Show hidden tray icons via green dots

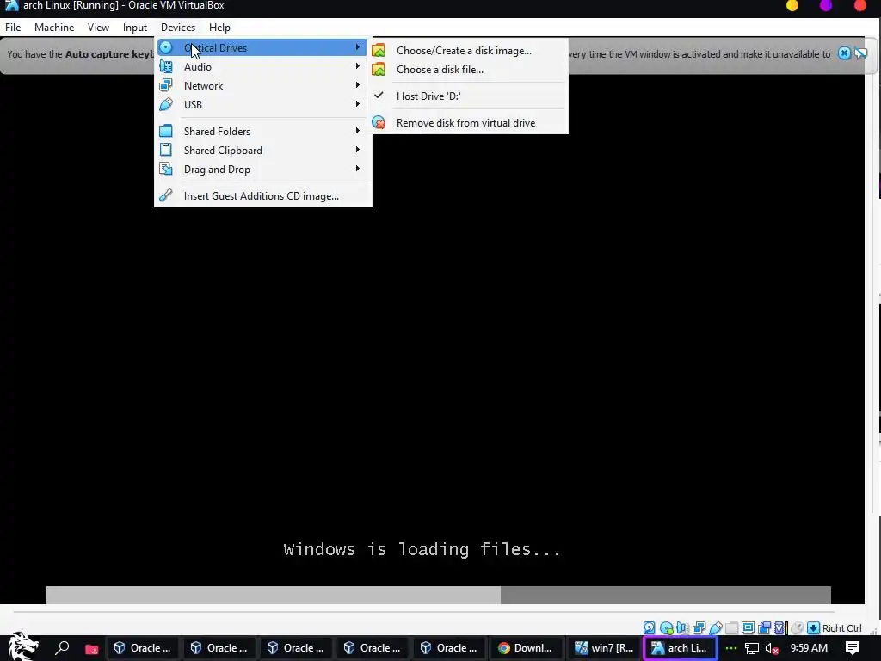pyautogui.click(x=730, y=649)
